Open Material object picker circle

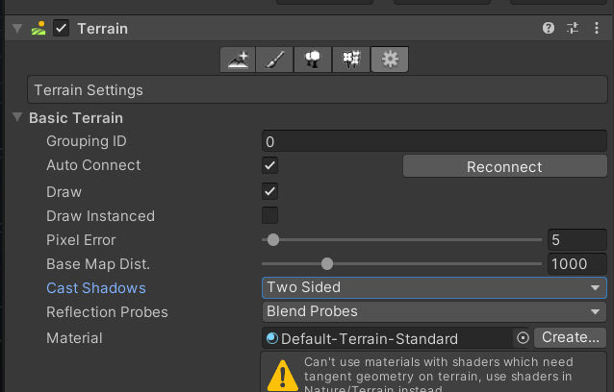tap(523, 337)
